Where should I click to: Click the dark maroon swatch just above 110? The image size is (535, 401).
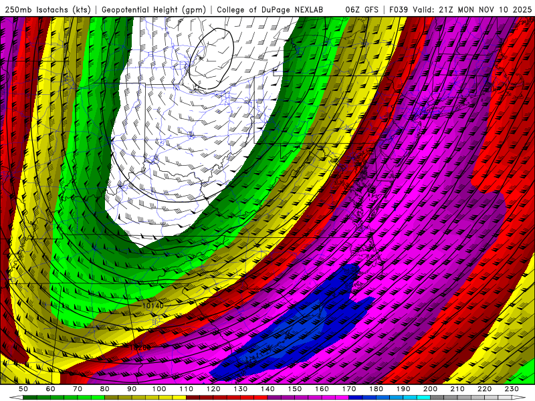pos(193,398)
